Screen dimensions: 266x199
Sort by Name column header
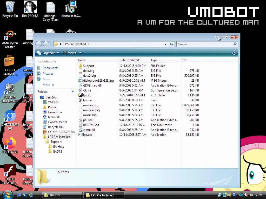[x=97, y=60]
